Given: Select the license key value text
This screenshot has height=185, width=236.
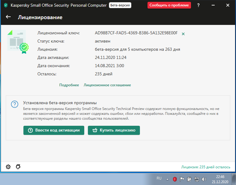Looking at the screenshot, I should click(x=136, y=33).
